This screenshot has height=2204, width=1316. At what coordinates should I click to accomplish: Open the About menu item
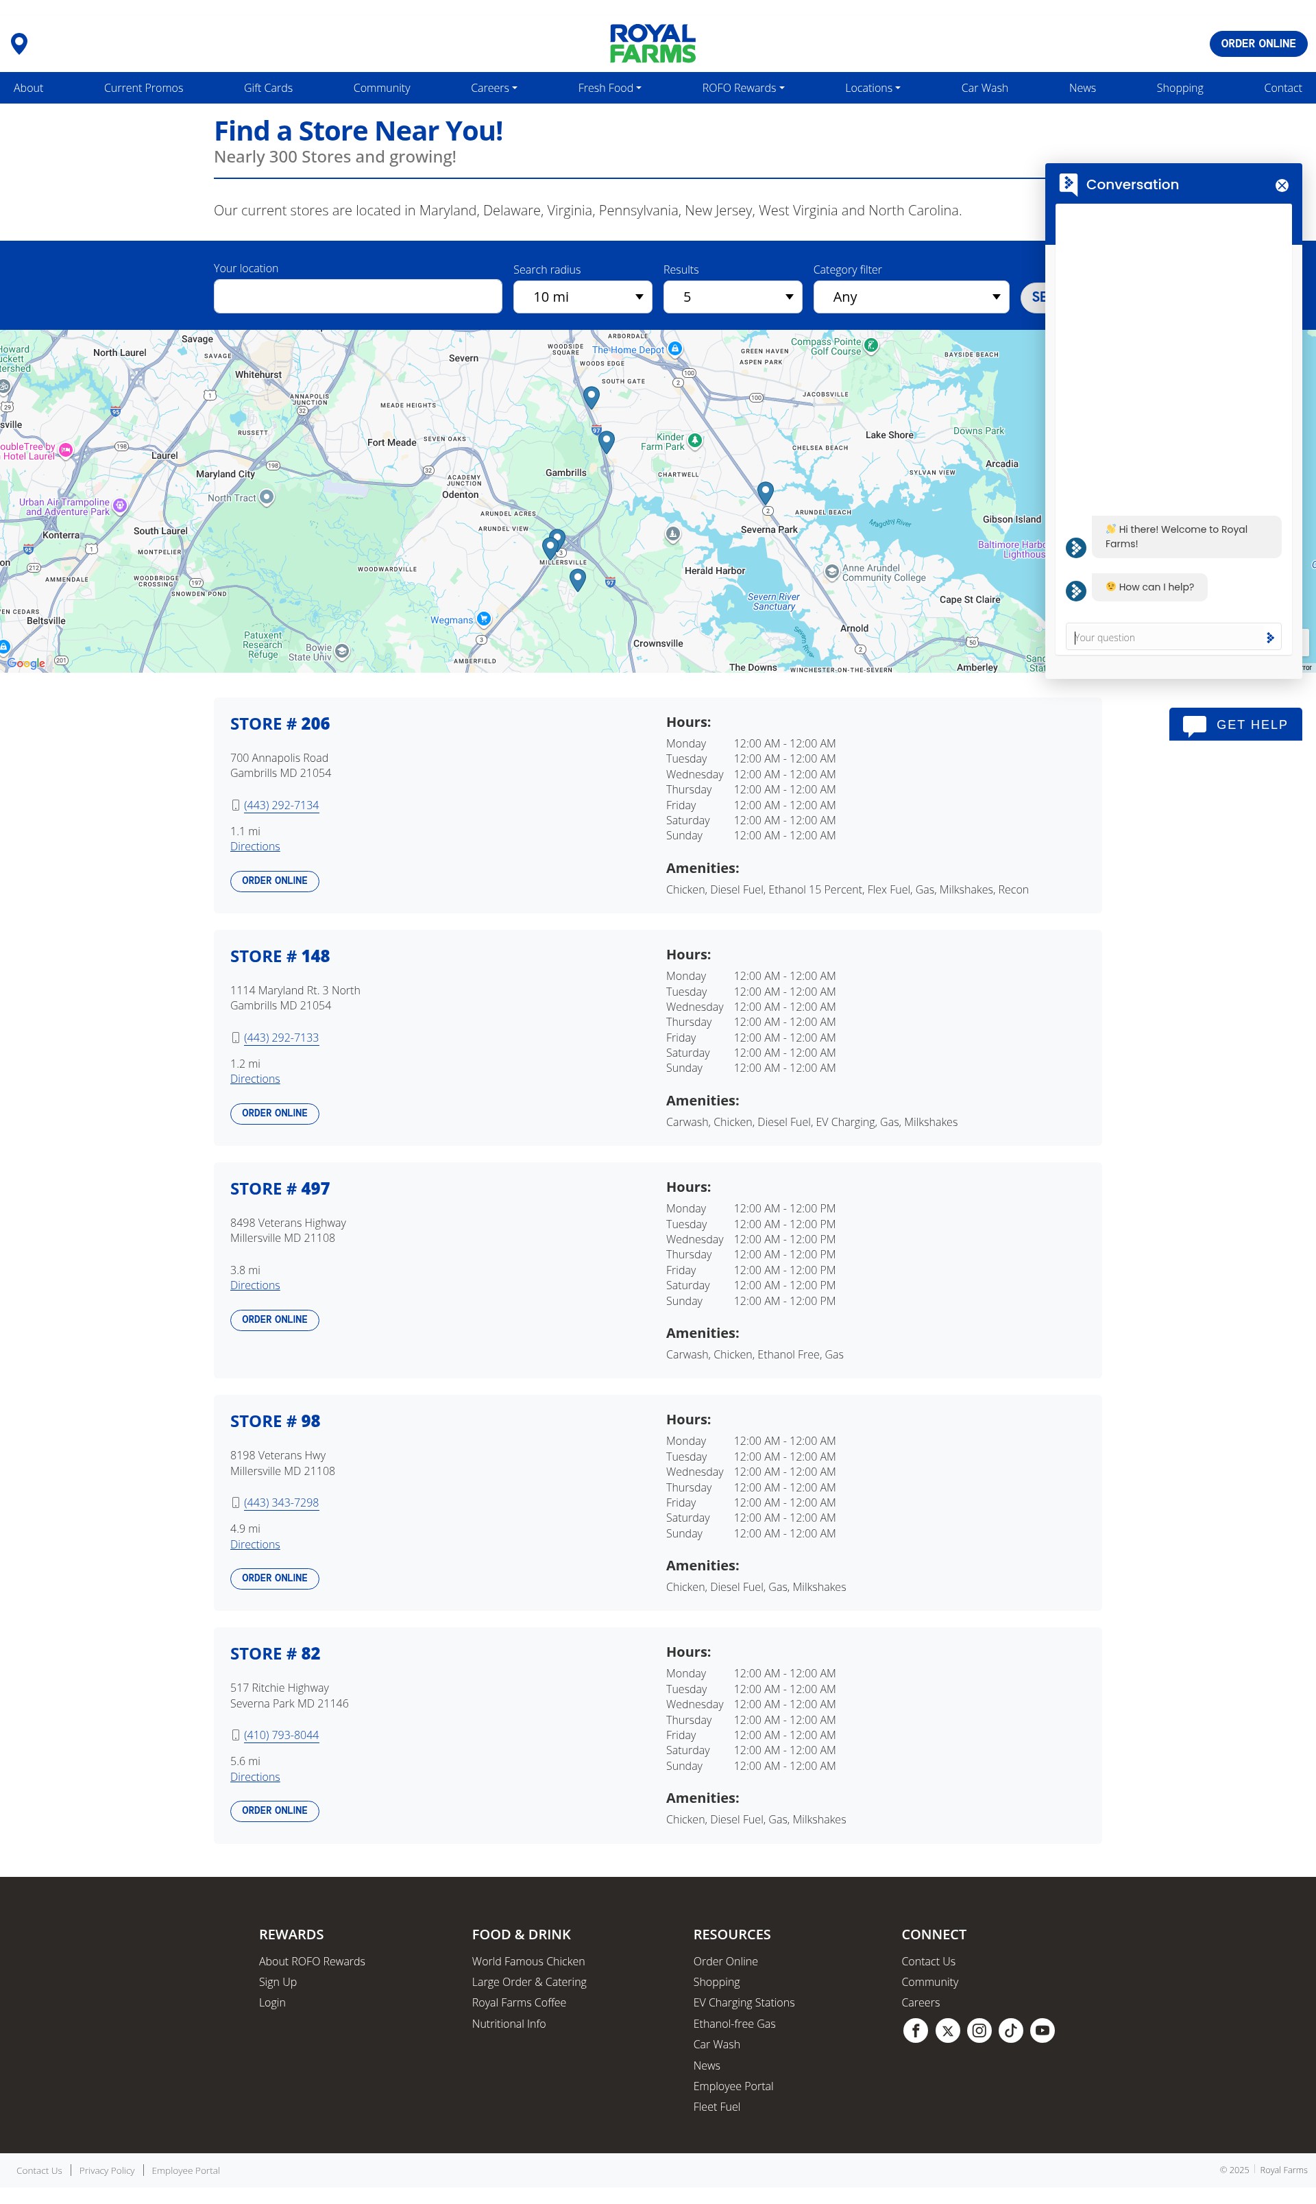tap(28, 88)
